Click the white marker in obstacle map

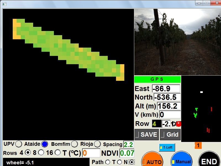coord(202,92)
